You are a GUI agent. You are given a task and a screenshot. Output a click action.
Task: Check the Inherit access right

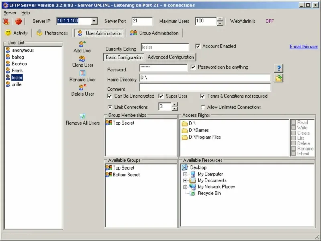[293, 154]
